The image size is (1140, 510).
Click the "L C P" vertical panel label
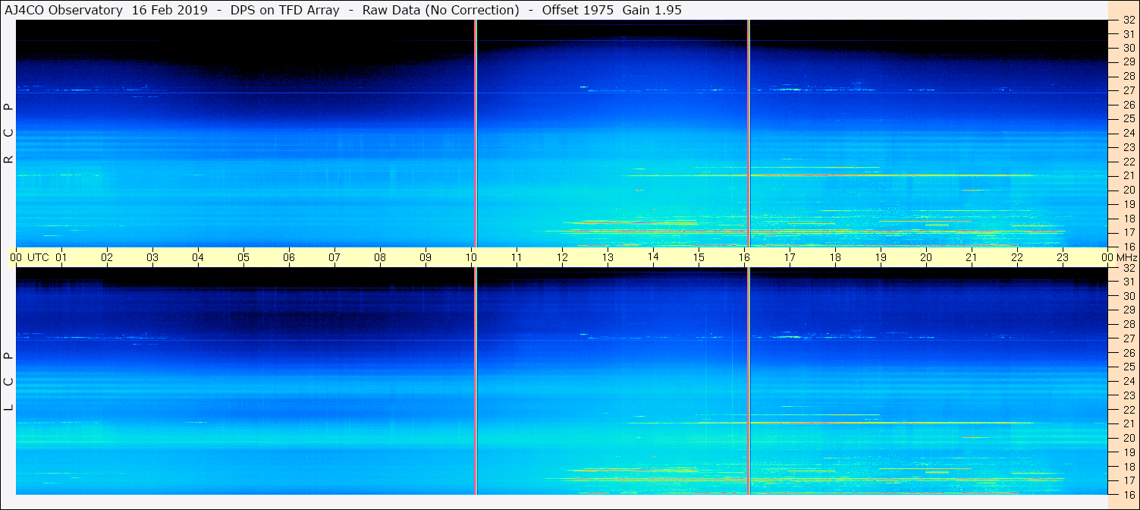pyautogui.click(x=8, y=382)
